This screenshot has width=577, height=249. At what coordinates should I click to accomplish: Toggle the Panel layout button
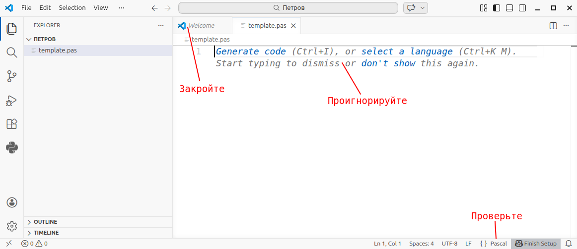coord(509,8)
